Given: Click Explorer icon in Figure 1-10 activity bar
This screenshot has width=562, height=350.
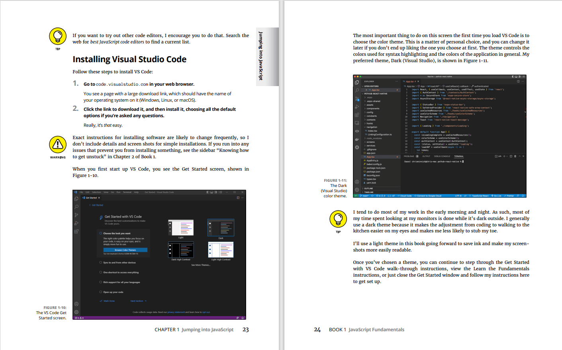Looking at the screenshot, I should coord(76,198).
